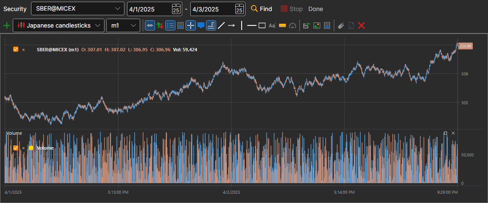
Task: Open the Japanese candlesticks chart type dropdown
Action: 59,25
